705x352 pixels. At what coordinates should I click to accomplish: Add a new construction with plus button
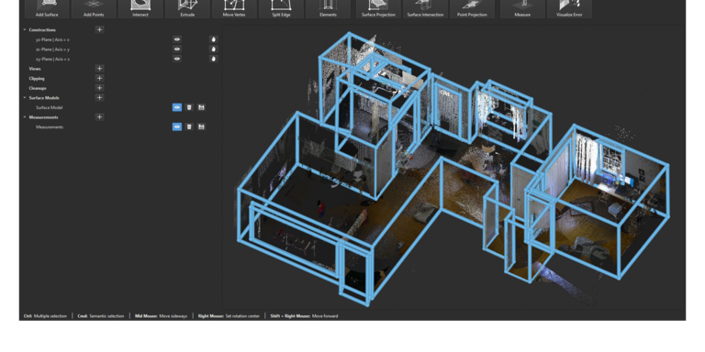click(99, 29)
